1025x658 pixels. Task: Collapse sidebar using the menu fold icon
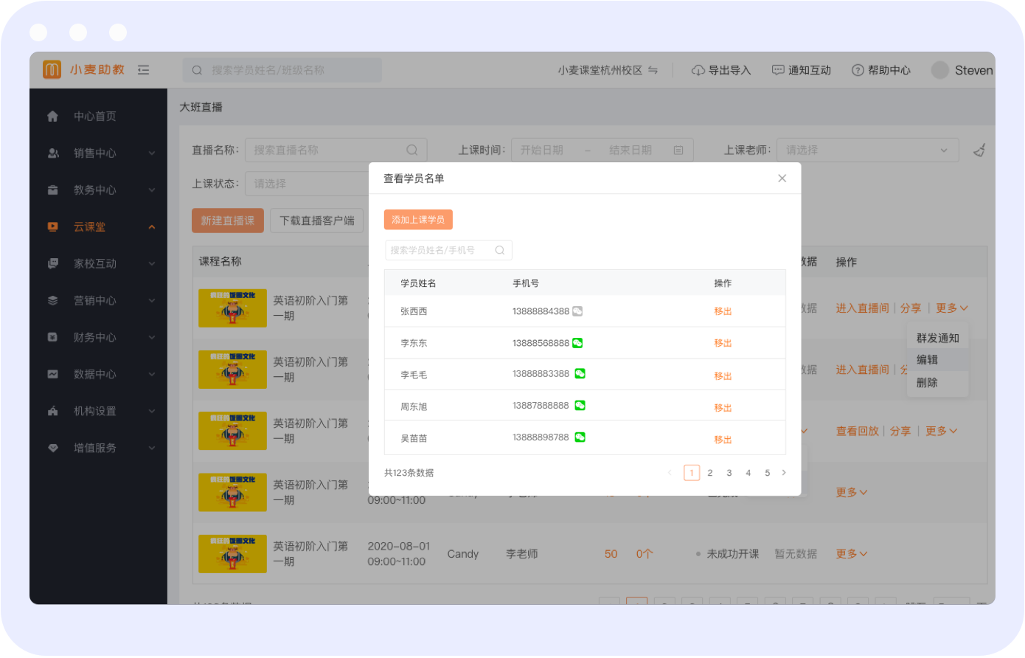[x=144, y=70]
